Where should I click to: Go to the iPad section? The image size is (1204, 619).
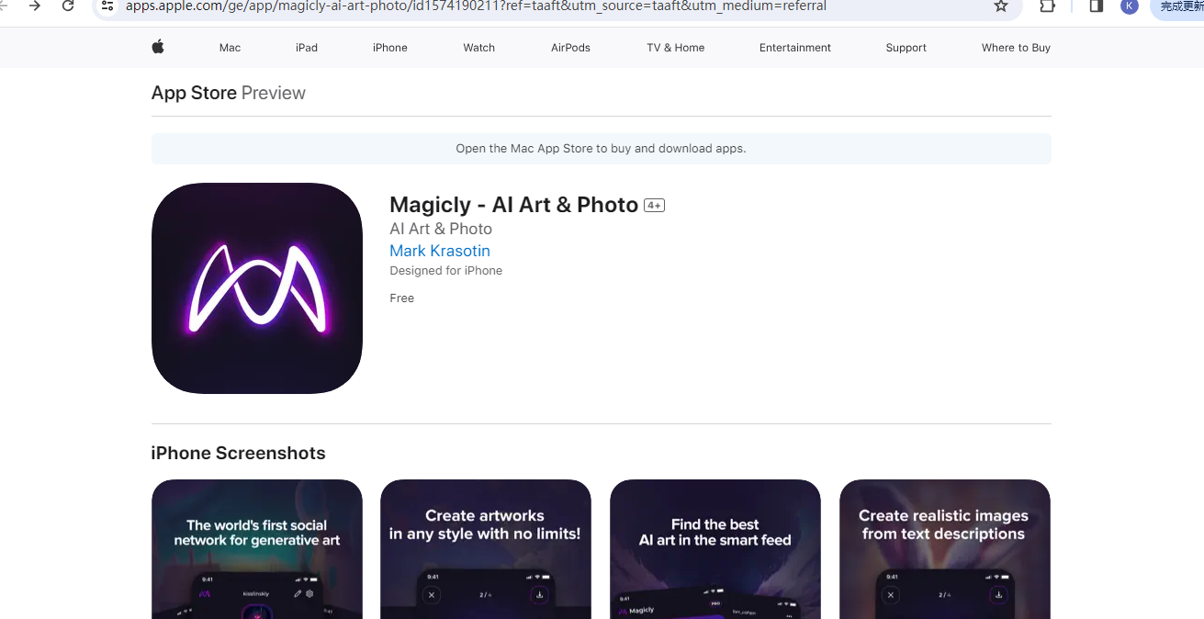point(307,48)
